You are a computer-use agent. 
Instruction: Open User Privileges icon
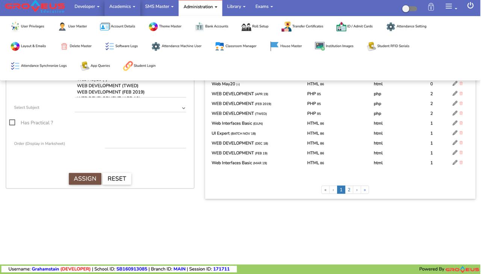15,26
